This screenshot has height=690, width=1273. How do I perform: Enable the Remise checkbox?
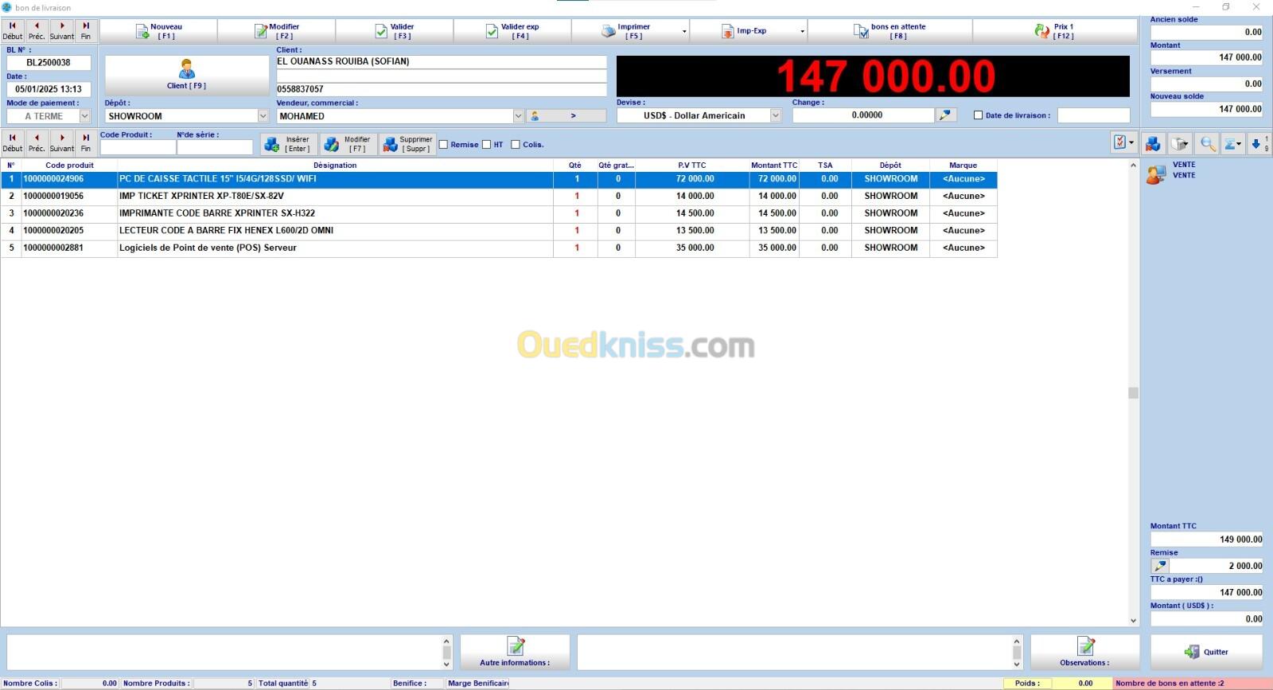point(444,145)
